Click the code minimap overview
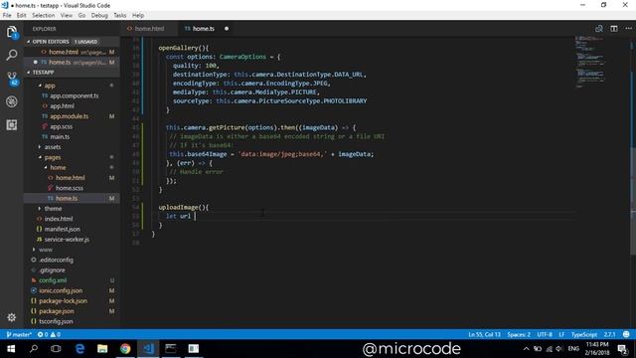Screen dimensions: 636x358 590,61
